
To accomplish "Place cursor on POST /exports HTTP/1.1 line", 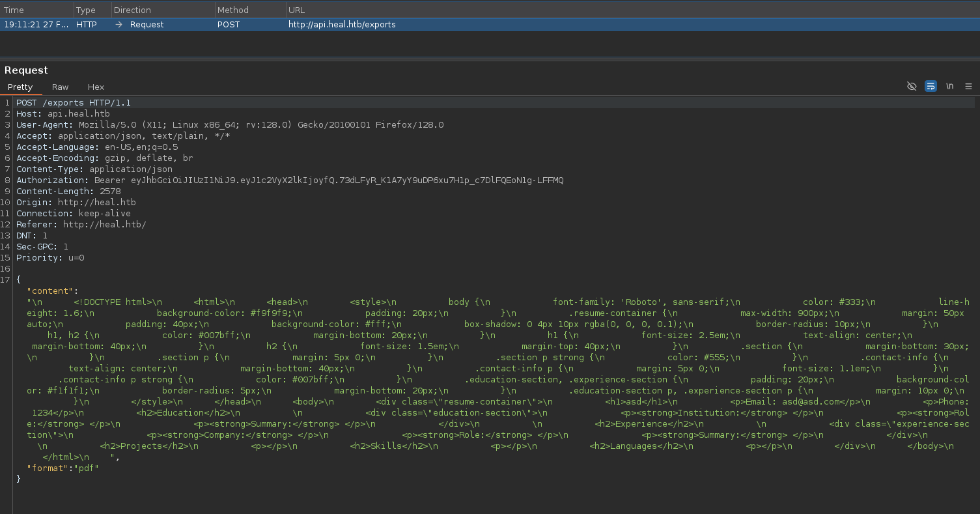I will coord(74,103).
